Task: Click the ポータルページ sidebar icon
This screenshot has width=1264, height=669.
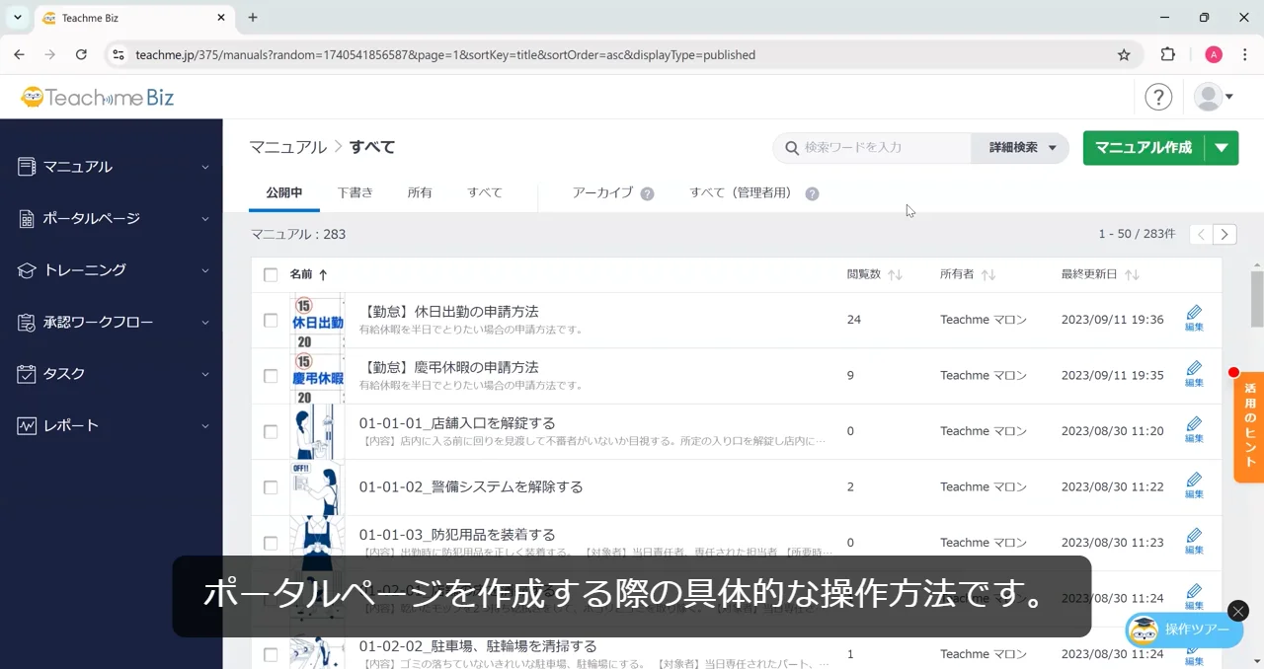Action: pos(27,219)
